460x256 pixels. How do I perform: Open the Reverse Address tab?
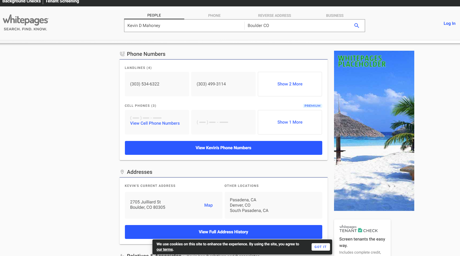pos(274,15)
